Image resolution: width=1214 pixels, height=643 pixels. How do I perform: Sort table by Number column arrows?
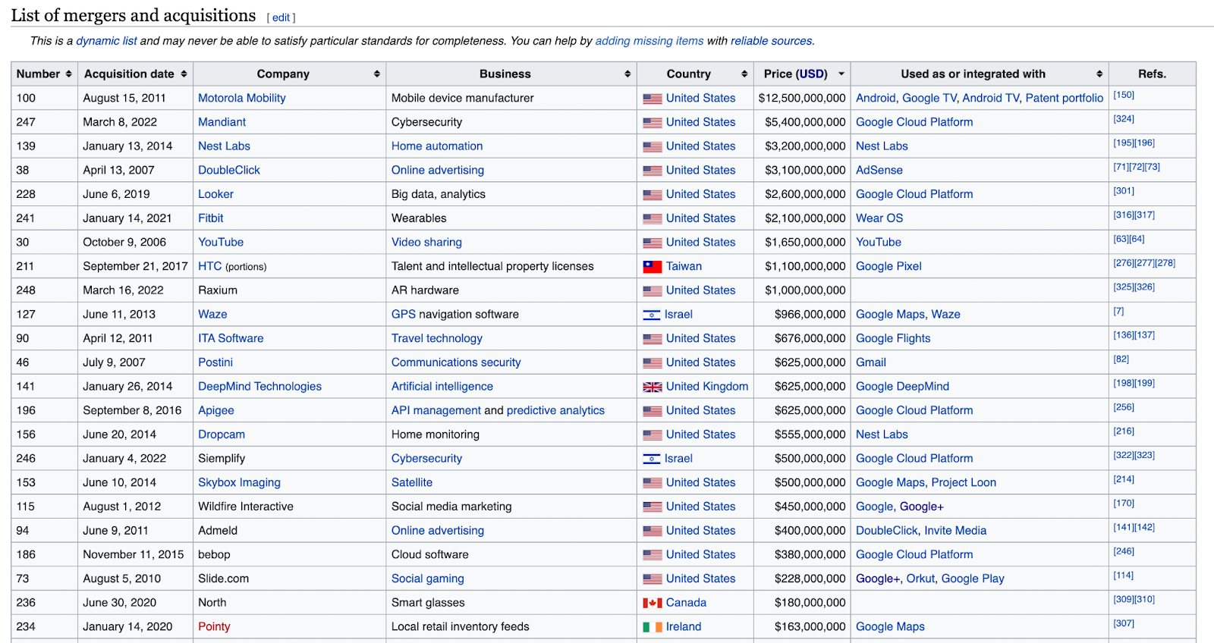click(68, 74)
